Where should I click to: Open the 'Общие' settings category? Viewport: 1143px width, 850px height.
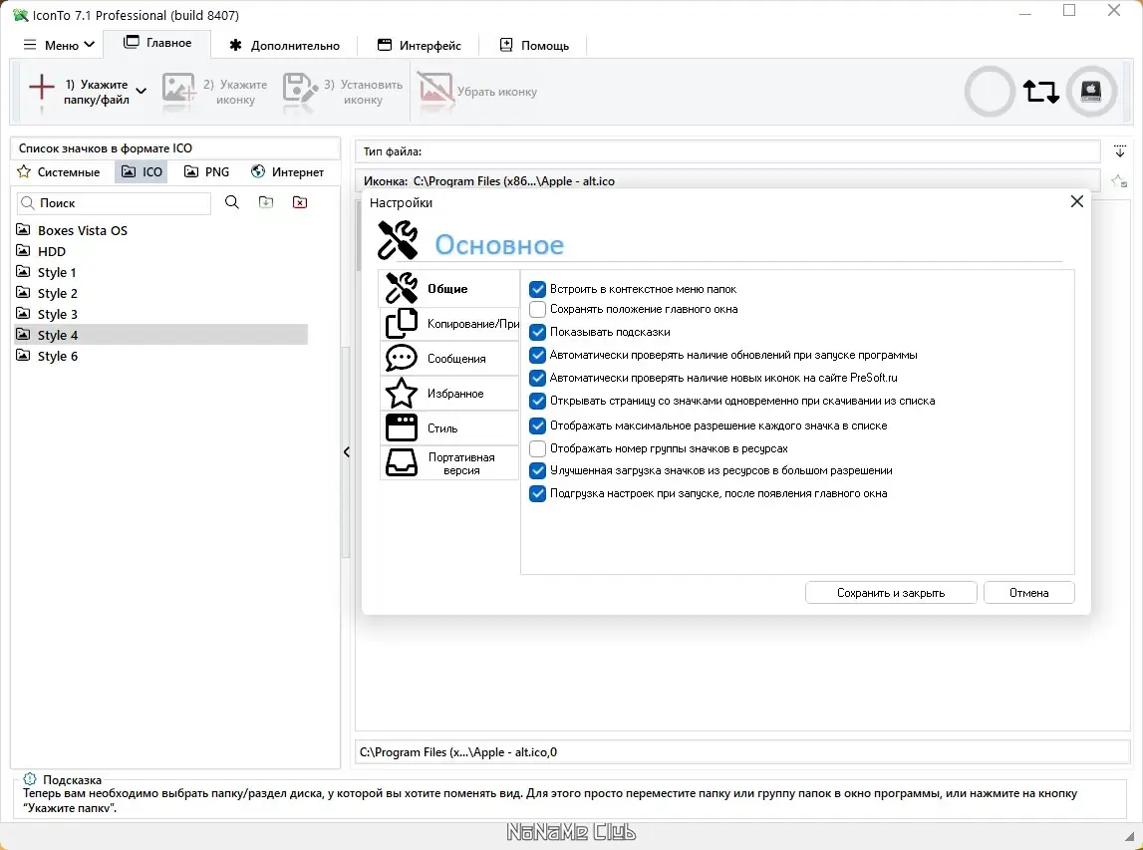449,289
